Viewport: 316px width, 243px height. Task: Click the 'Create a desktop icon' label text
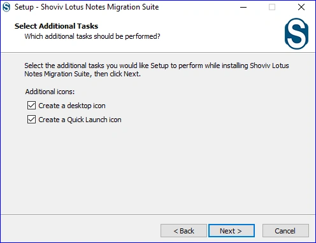72,106
